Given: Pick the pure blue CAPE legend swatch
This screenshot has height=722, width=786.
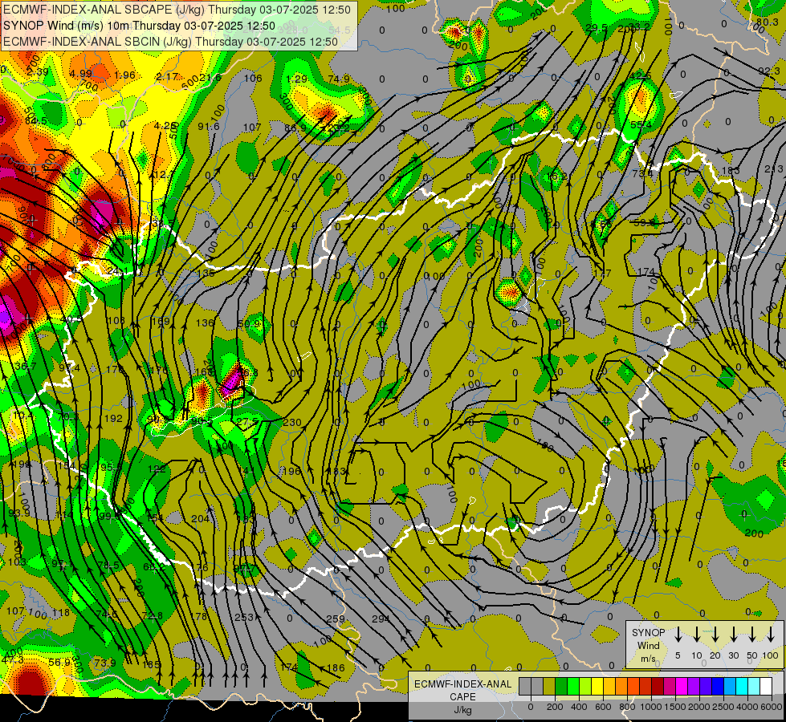Looking at the screenshot, I should point(717,687).
